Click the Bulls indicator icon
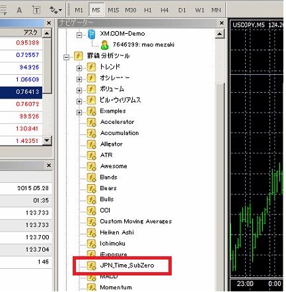The image size is (286, 292). [x=91, y=199]
